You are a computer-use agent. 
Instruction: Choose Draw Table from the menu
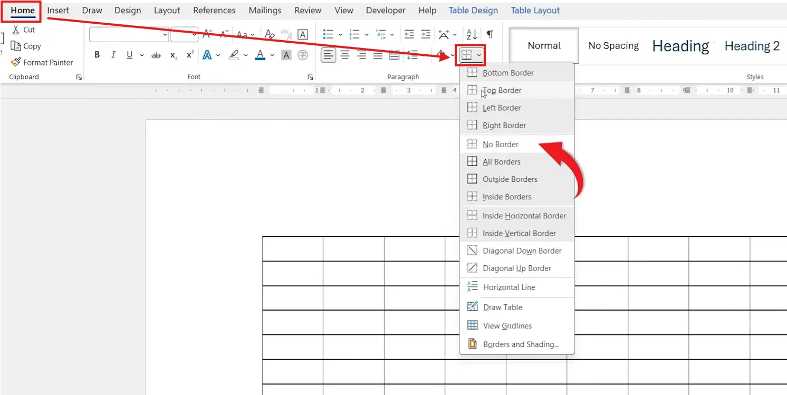pyautogui.click(x=517, y=307)
